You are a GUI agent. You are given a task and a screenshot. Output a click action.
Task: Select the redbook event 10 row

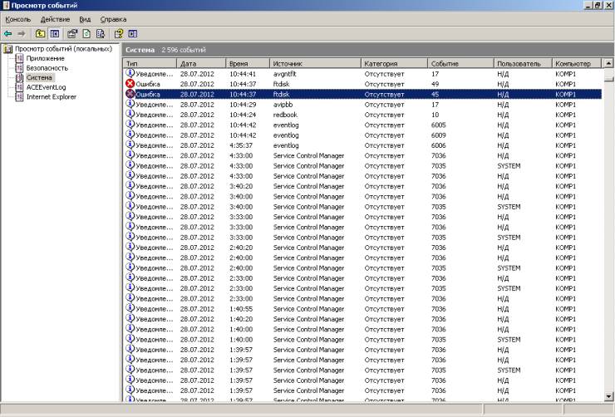click(x=362, y=115)
